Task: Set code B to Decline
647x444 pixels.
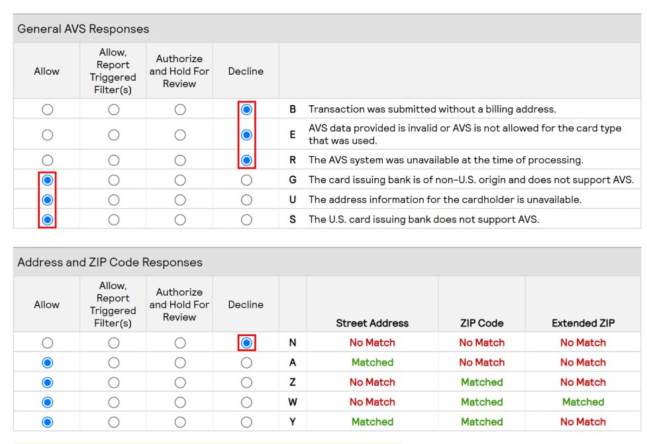Action: point(246,110)
